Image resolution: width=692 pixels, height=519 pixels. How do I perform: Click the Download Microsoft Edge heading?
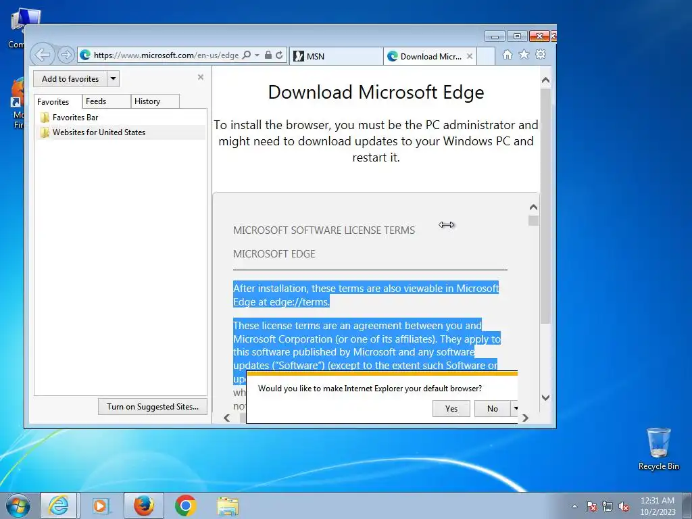(376, 92)
